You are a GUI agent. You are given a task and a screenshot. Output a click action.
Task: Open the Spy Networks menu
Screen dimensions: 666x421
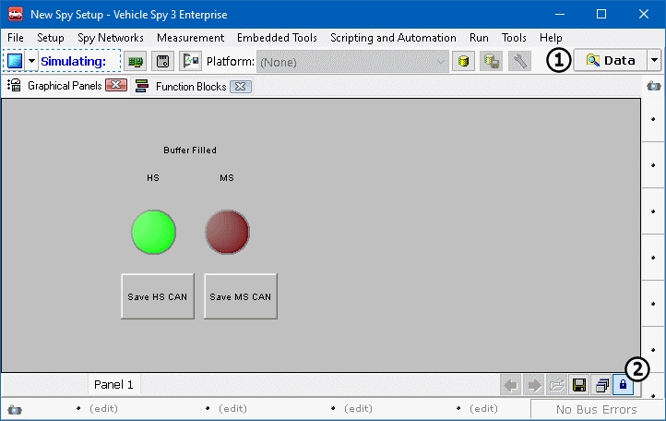point(110,38)
